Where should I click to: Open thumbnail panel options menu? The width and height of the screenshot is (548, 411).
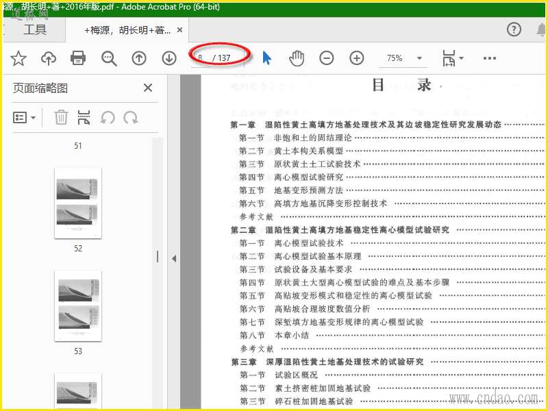coord(24,118)
